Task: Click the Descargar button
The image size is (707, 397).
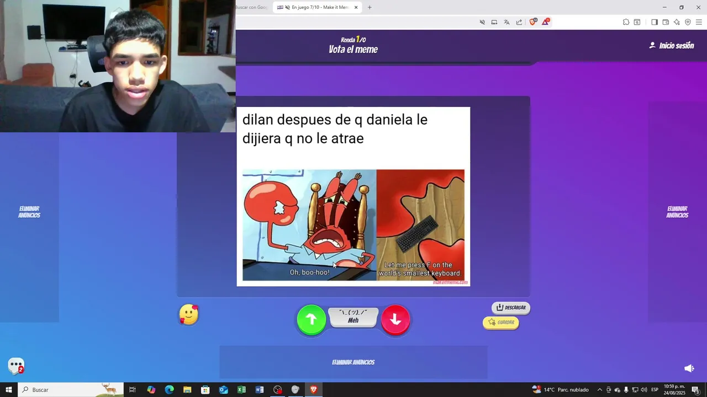Action: [511, 308]
